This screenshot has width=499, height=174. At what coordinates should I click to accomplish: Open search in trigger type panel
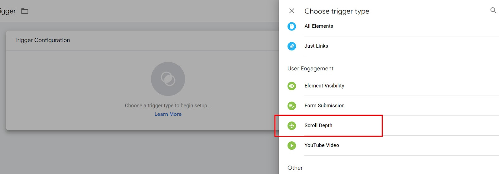click(x=493, y=10)
